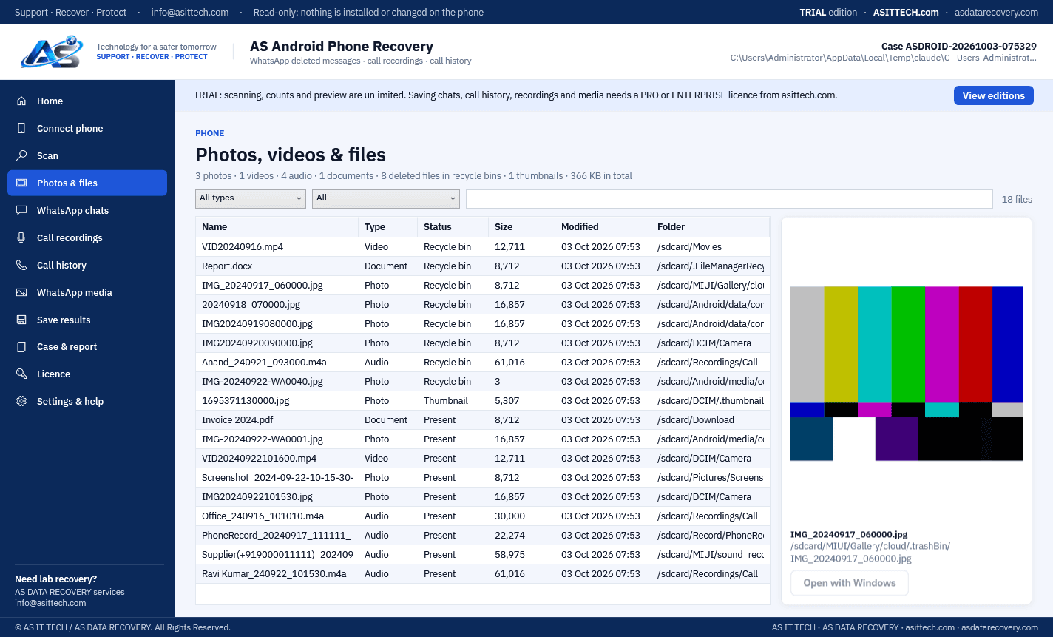Click the Folder column header
The image size is (1053, 637).
[x=711, y=227]
